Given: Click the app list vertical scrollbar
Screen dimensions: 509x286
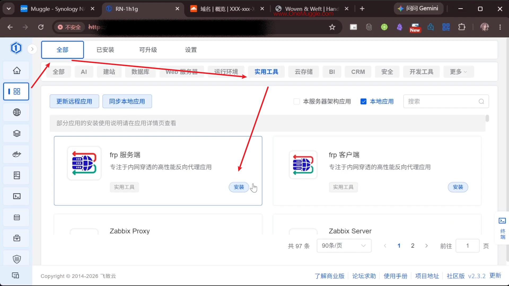Looking at the screenshot, I should pyautogui.click(x=487, y=118).
